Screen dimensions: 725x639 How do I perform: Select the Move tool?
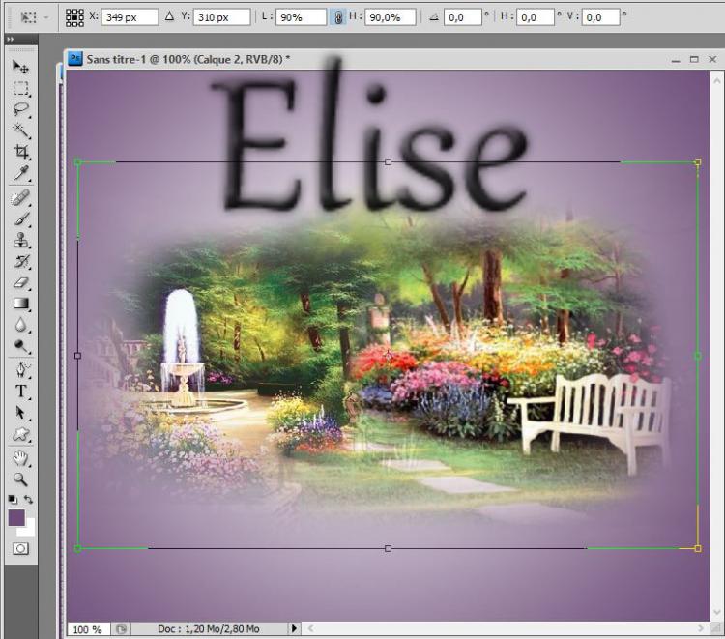20,67
